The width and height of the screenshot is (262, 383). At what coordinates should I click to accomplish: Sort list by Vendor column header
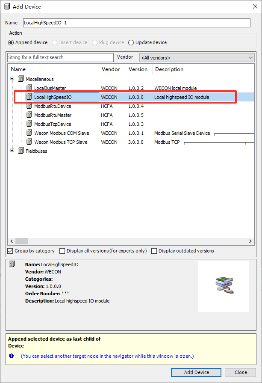tap(111, 69)
